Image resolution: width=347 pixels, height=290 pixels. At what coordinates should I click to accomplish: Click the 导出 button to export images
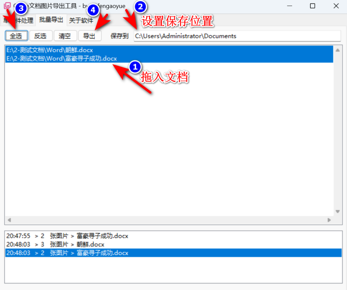coord(90,35)
